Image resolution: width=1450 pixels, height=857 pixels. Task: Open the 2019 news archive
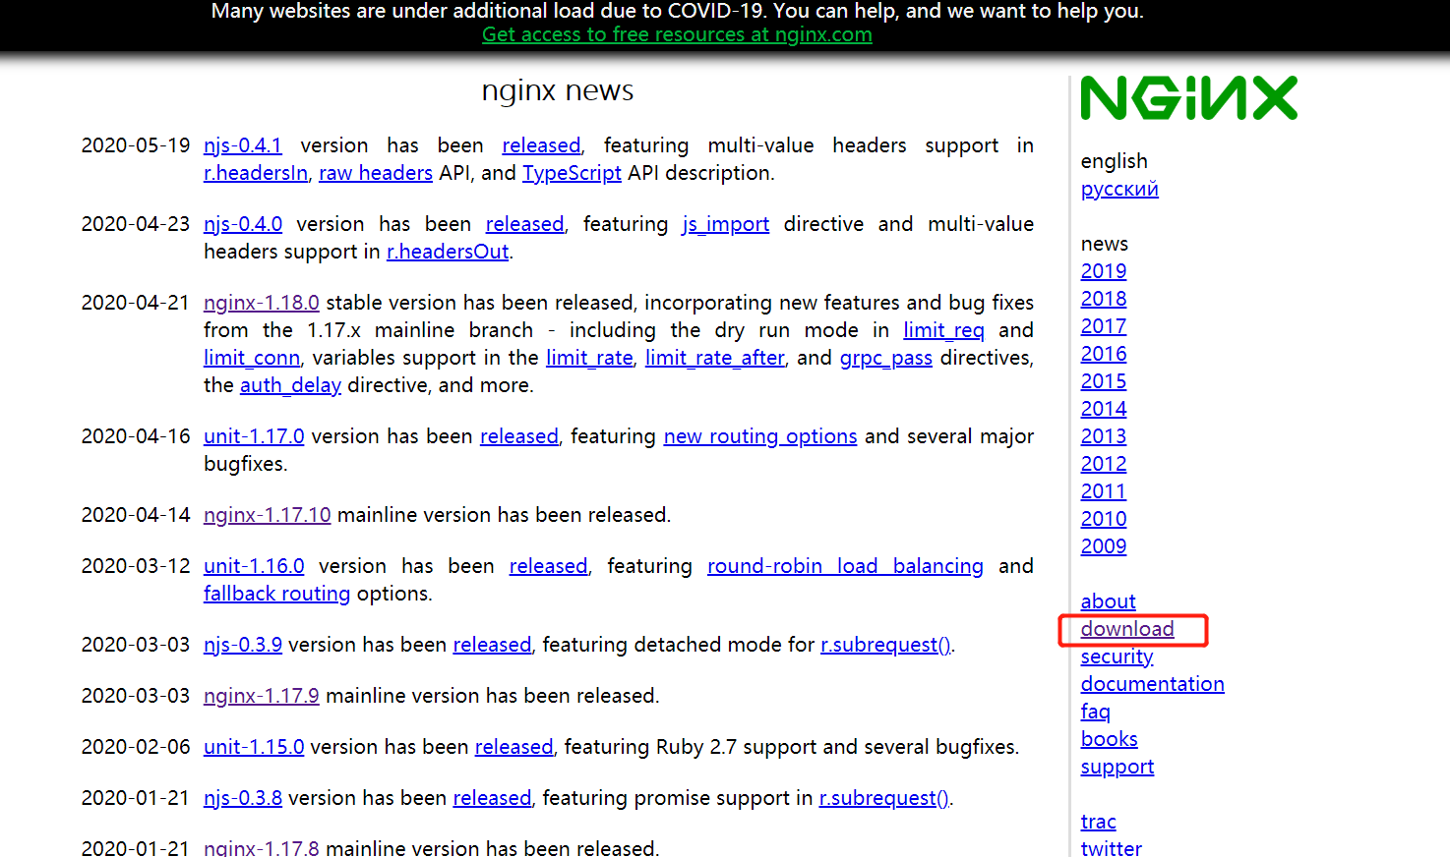[1104, 271]
